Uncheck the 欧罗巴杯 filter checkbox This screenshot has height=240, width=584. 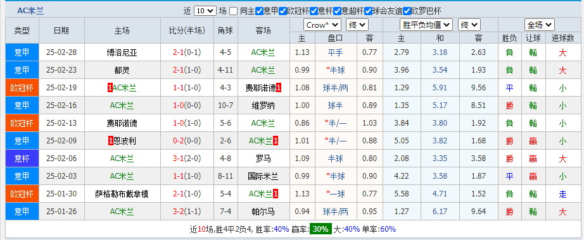pyautogui.click(x=407, y=11)
